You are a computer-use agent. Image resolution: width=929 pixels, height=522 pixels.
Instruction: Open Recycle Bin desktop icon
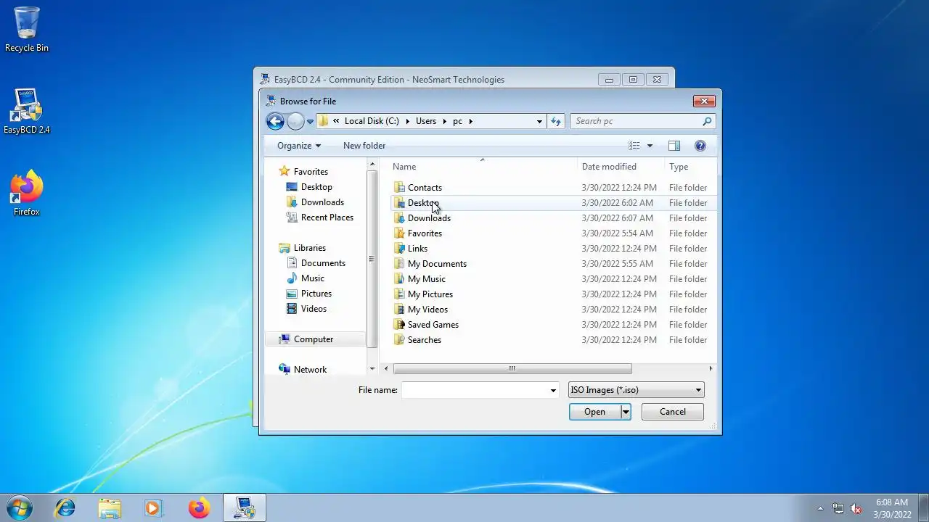(x=27, y=30)
